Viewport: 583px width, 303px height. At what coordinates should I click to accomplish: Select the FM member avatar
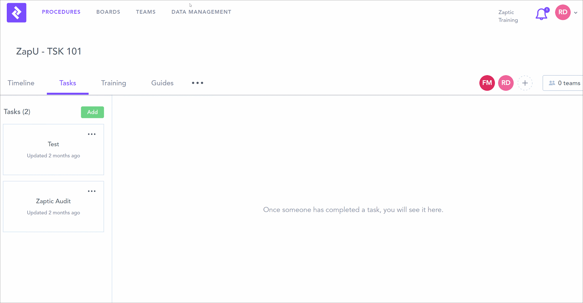[487, 83]
